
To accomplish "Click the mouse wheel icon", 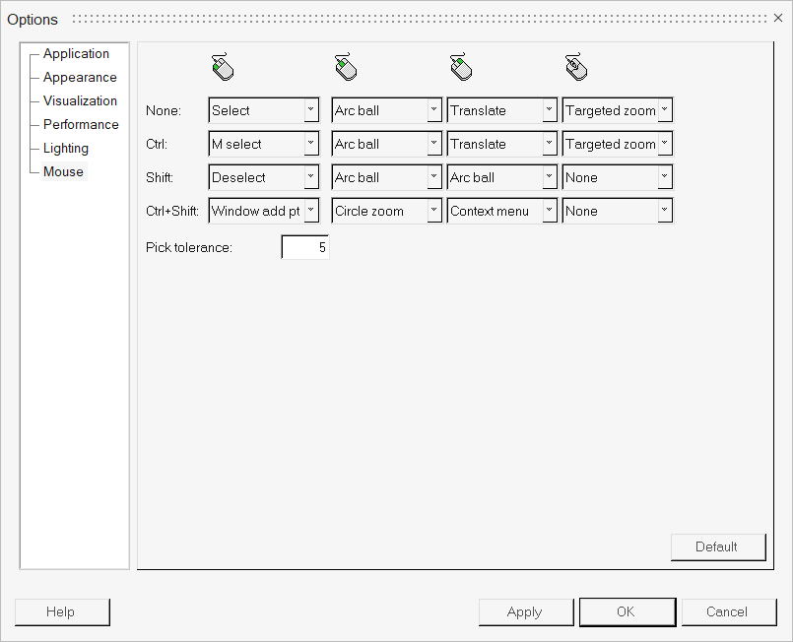I will point(576,67).
